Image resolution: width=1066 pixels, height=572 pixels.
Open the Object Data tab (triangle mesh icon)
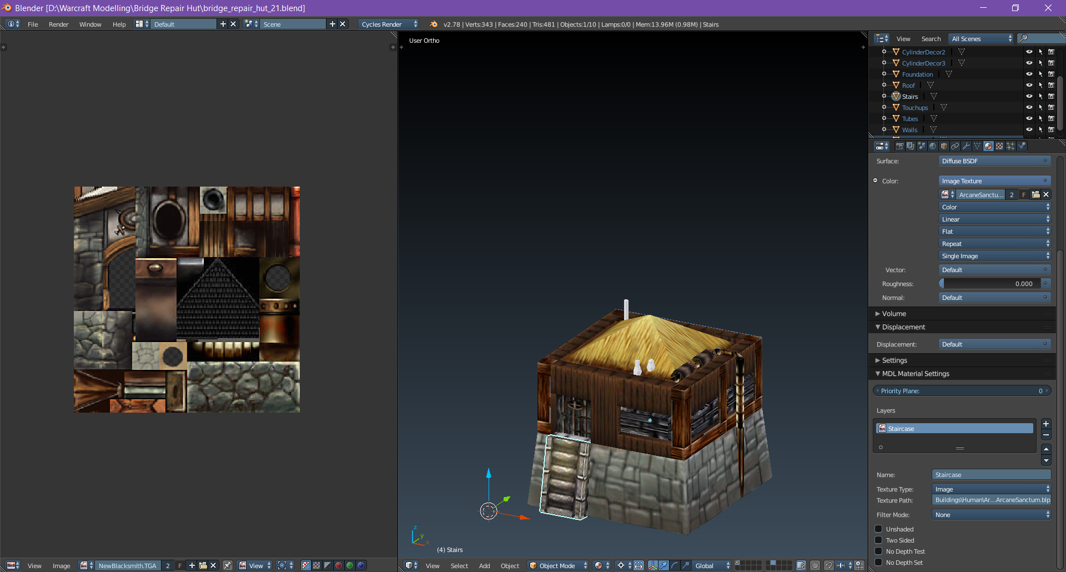click(x=977, y=146)
